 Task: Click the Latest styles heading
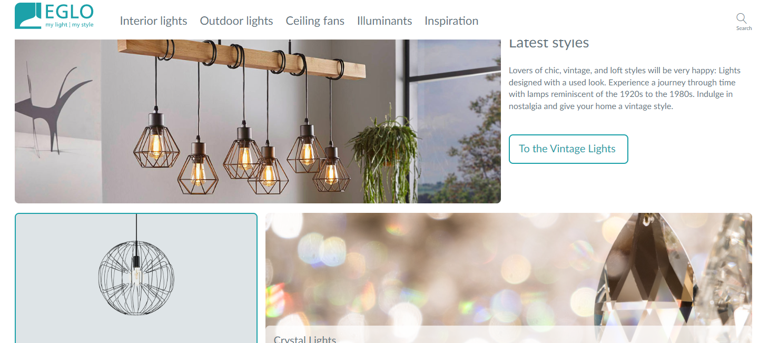point(549,43)
